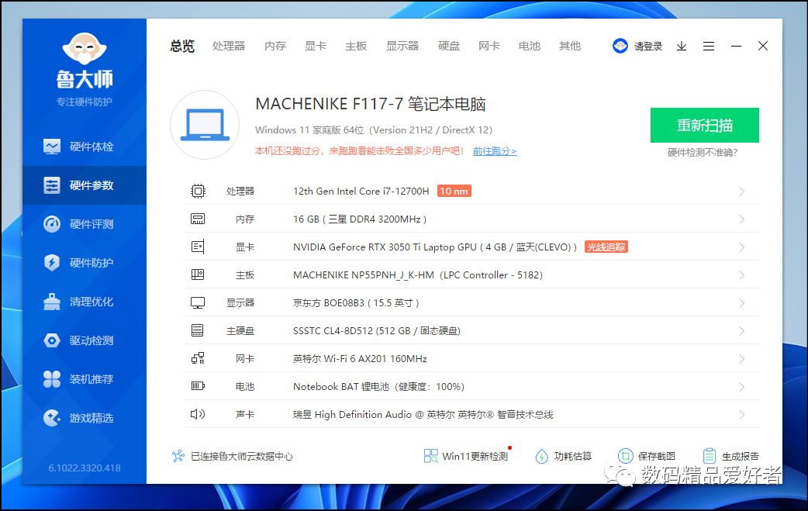Switch to the 网卡 tab
This screenshot has width=808, height=511.
click(489, 47)
